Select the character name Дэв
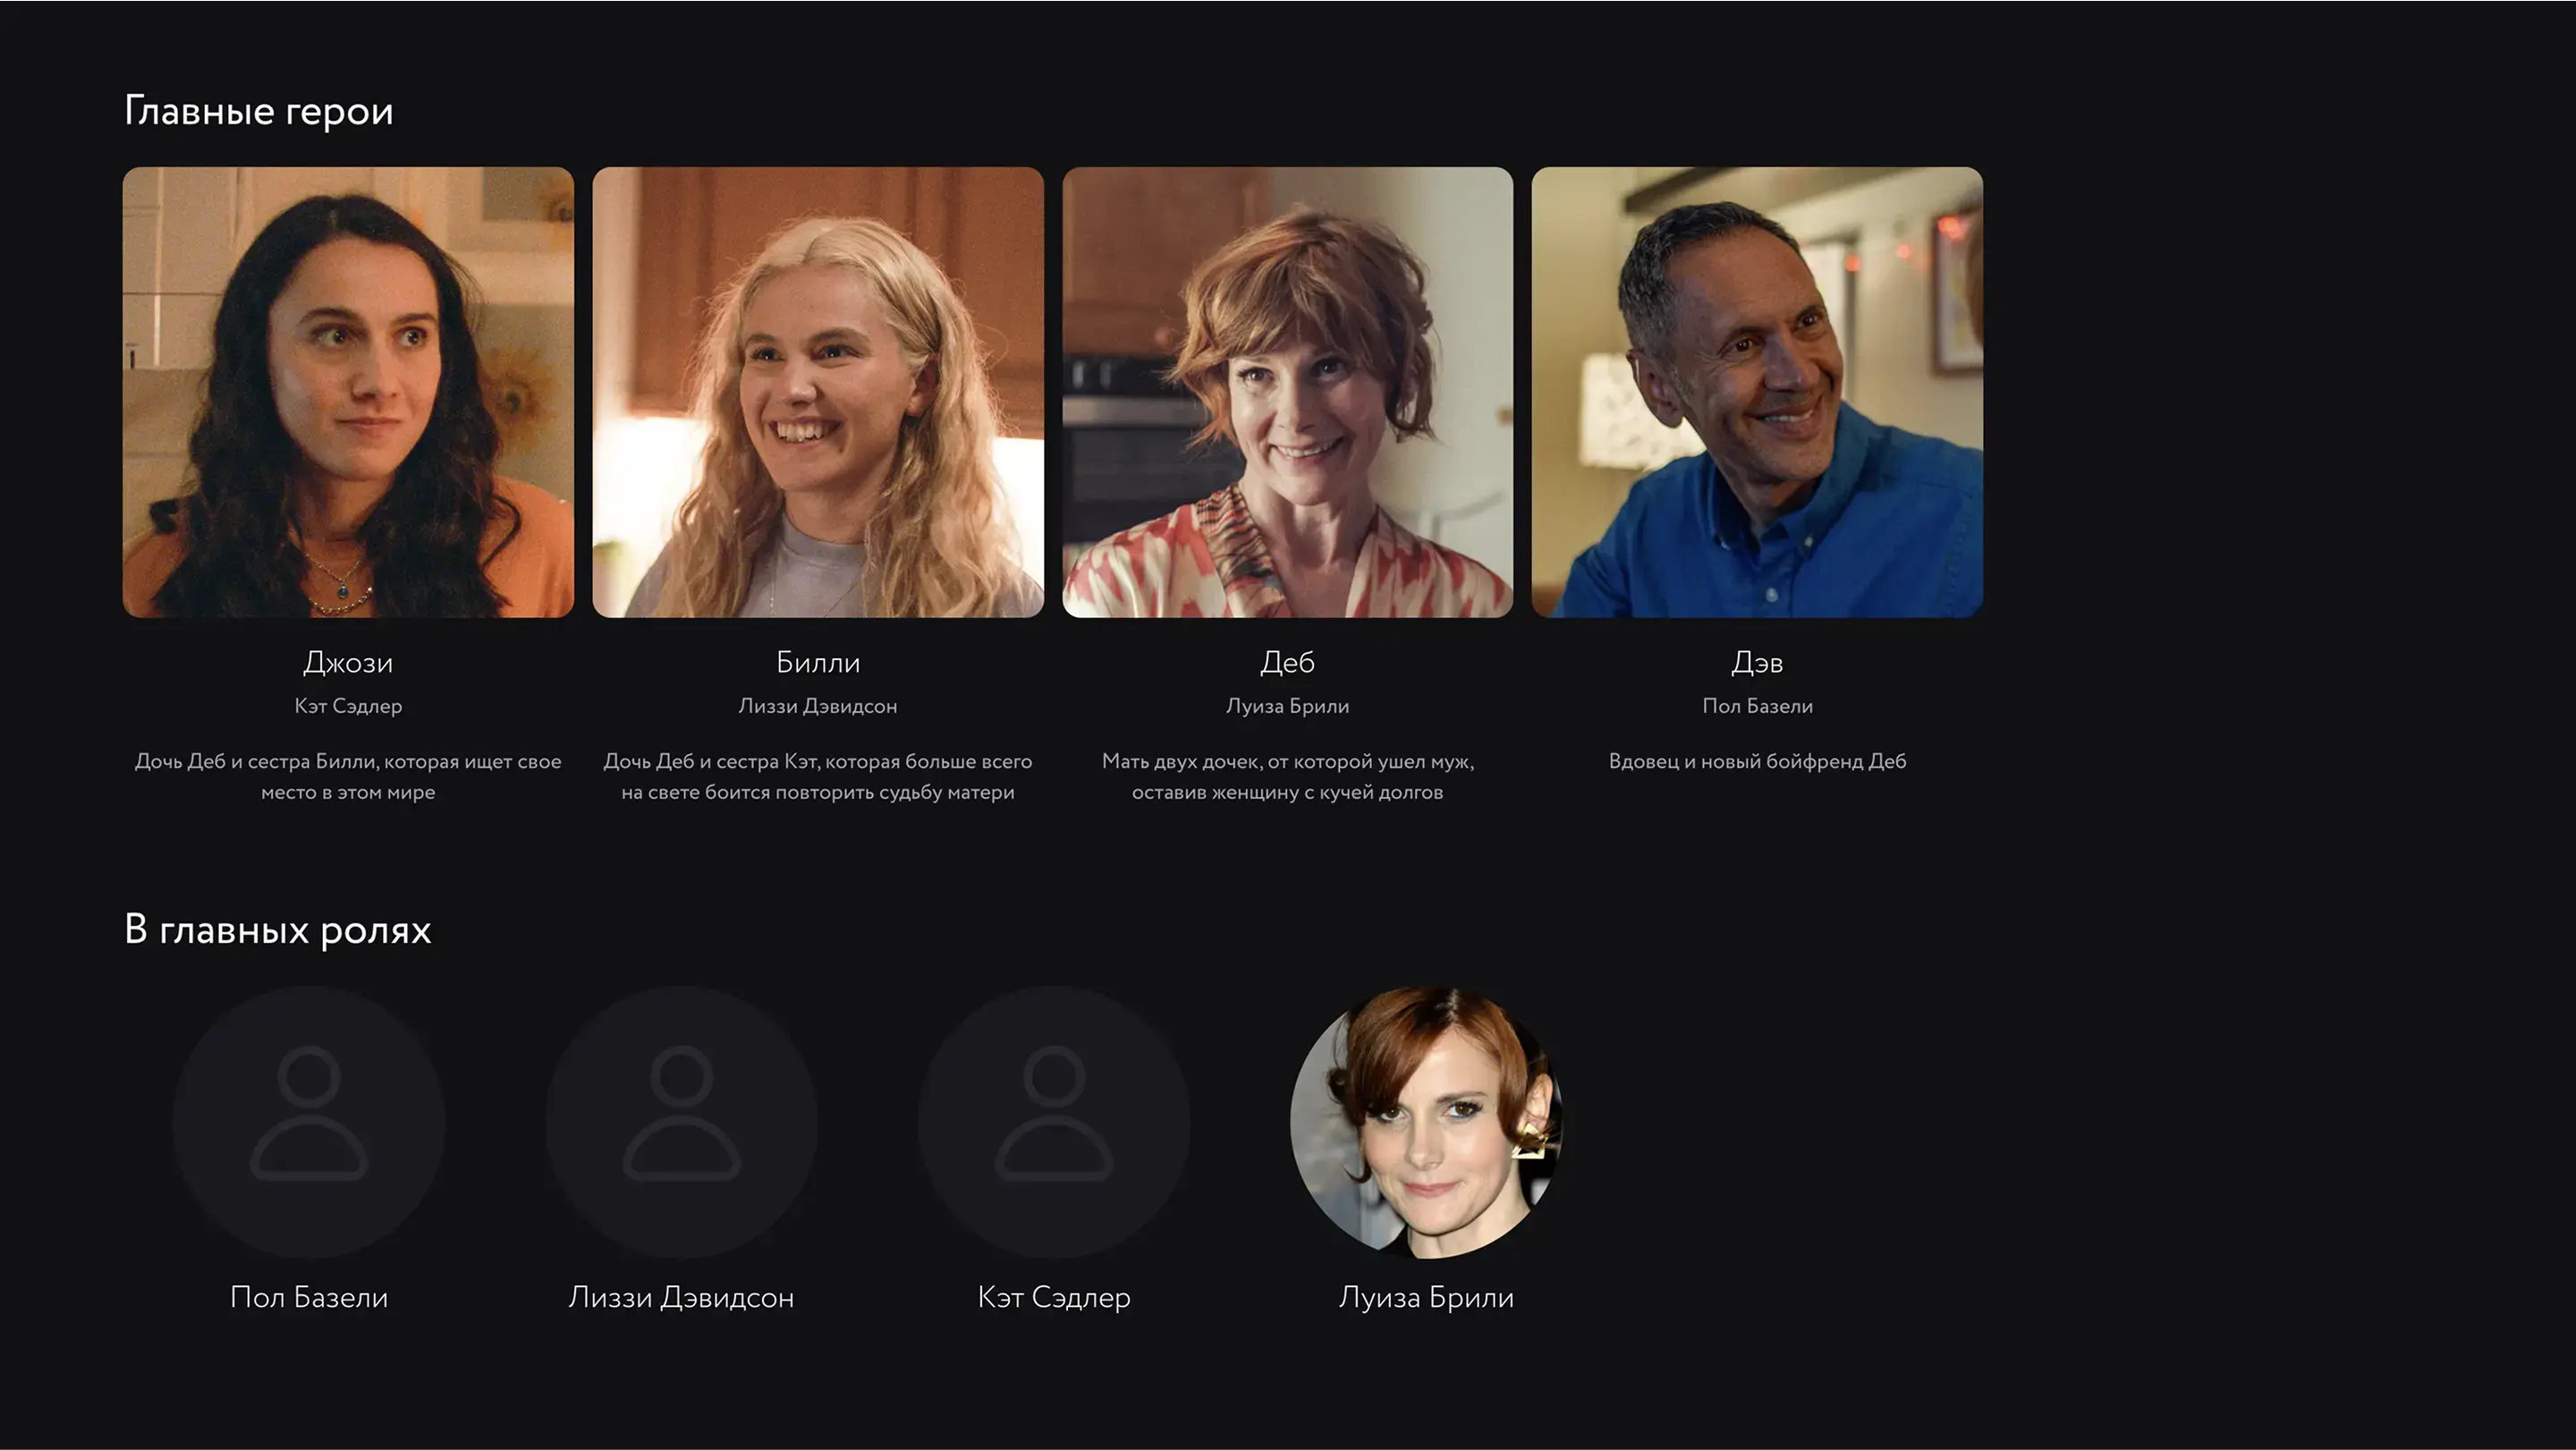Viewport: 2576px width, 1450px height. click(x=1757, y=663)
